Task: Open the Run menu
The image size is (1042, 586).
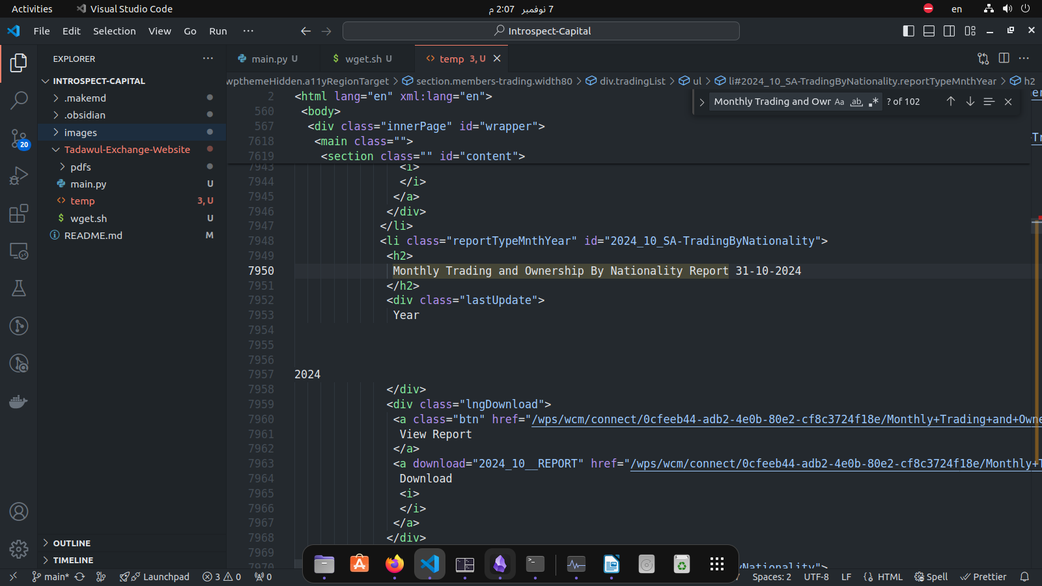Action: click(x=218, y=31)
